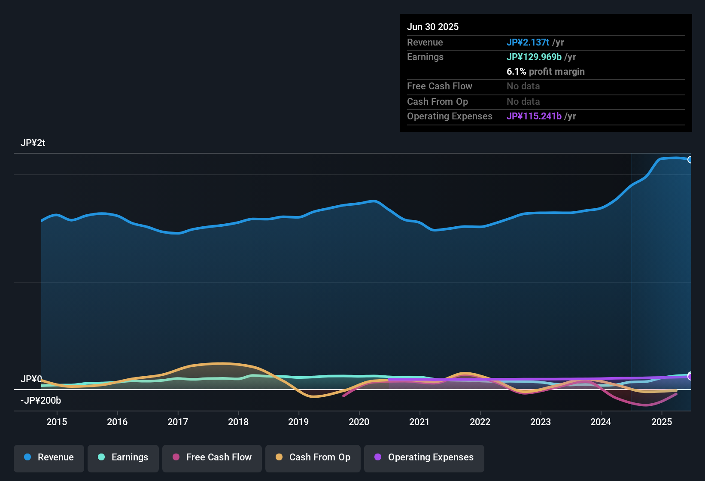Toggle visibility of the Free Cash Flow series
Image resolution: width=705 pixels, height=481 pixels.
[212, 457]
